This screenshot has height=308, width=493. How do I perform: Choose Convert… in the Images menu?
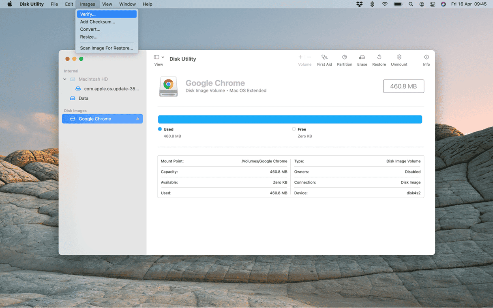(x=90, y=29)
